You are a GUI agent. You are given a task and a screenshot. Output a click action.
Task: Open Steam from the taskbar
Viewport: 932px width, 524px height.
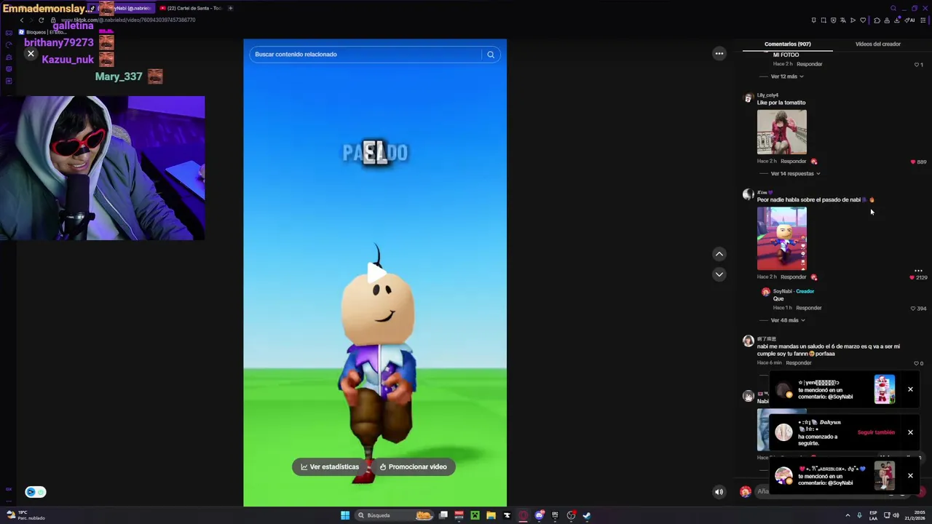587,515
